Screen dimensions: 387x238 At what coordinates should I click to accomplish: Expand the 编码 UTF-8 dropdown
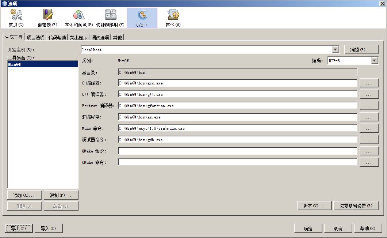pyautogui.click(x=375, y=61)
